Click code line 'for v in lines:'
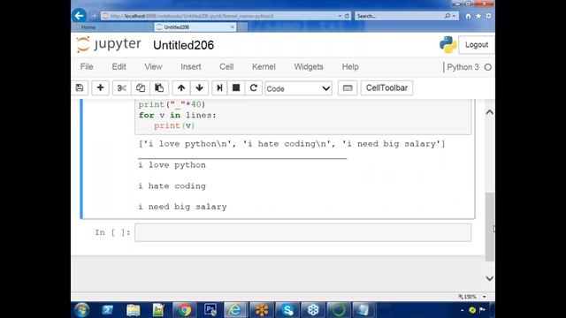 click(x=177, y=115)
